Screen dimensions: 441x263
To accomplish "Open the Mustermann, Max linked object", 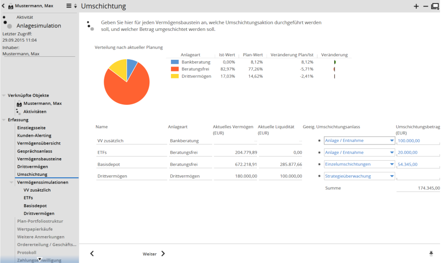I will pyautogui.click(x=42, y=103).
